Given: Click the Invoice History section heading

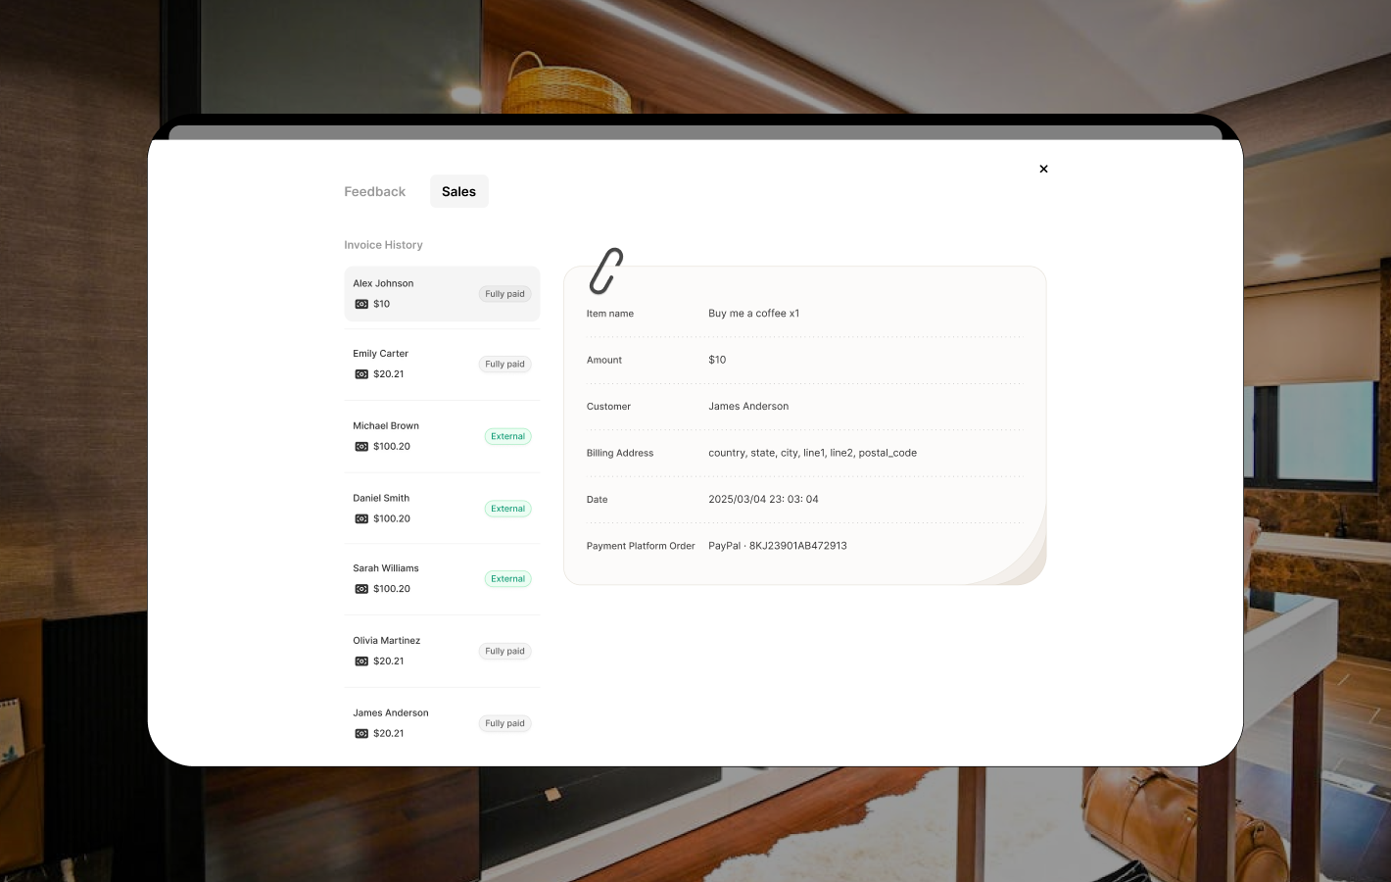Looking at the screenshot, I should (x=383, y=244).
